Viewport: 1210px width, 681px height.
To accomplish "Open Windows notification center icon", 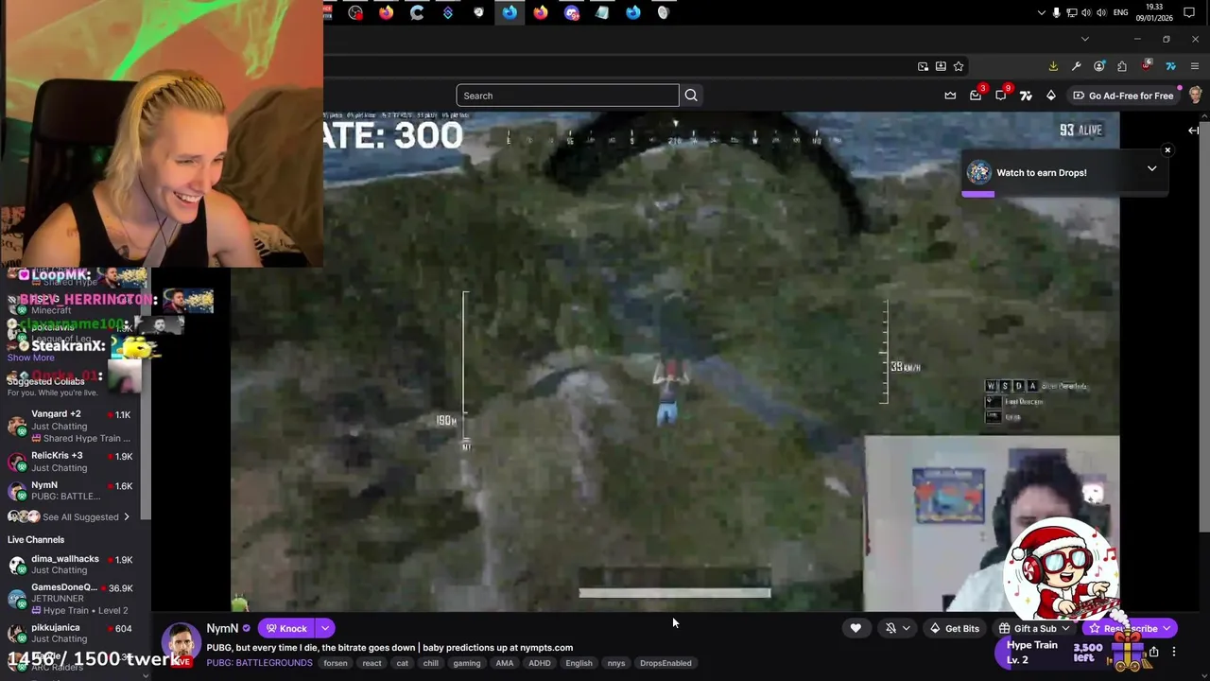I will 1189,12.
